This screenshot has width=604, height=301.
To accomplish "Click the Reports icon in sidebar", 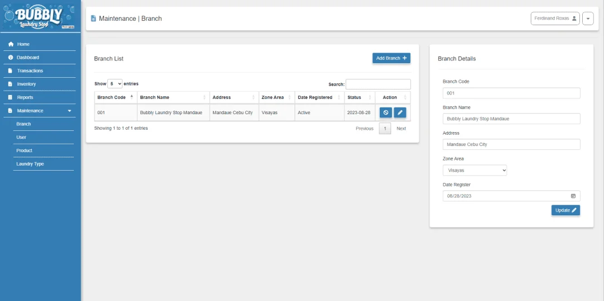I will click(11, 97).
